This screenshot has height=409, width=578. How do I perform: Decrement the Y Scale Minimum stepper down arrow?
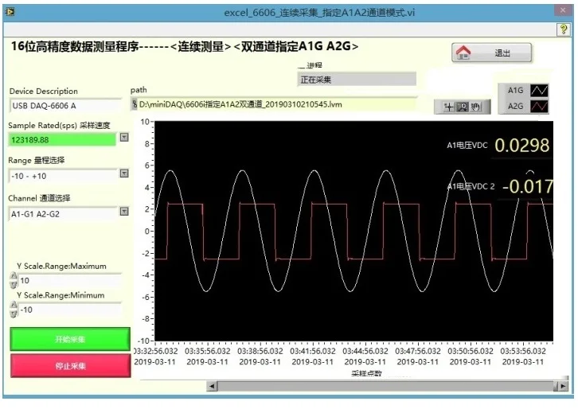click(14, 314)
